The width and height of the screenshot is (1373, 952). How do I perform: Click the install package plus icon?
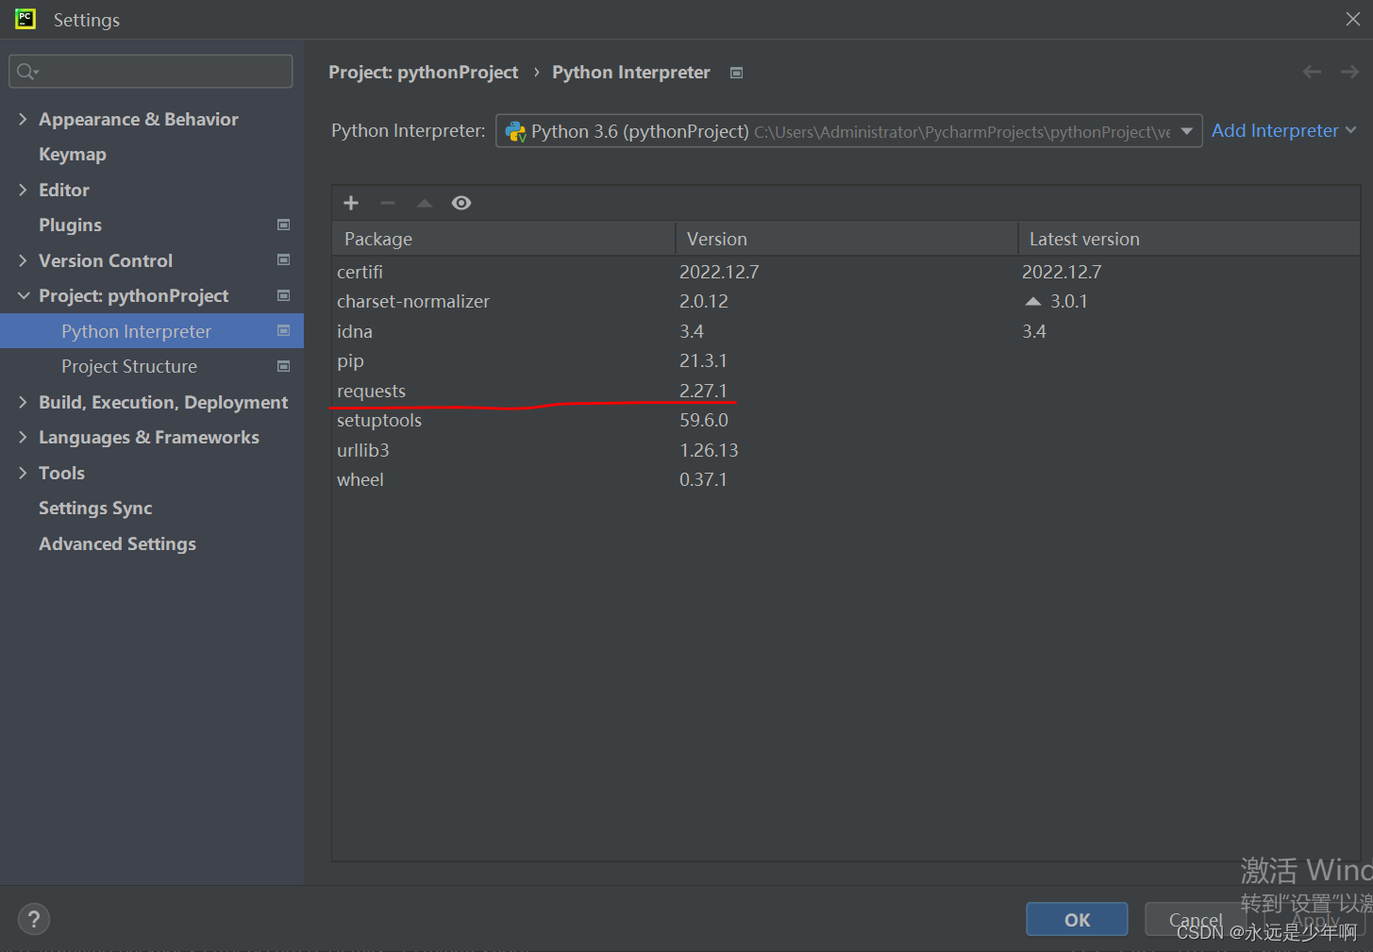(x=351, y=203)
